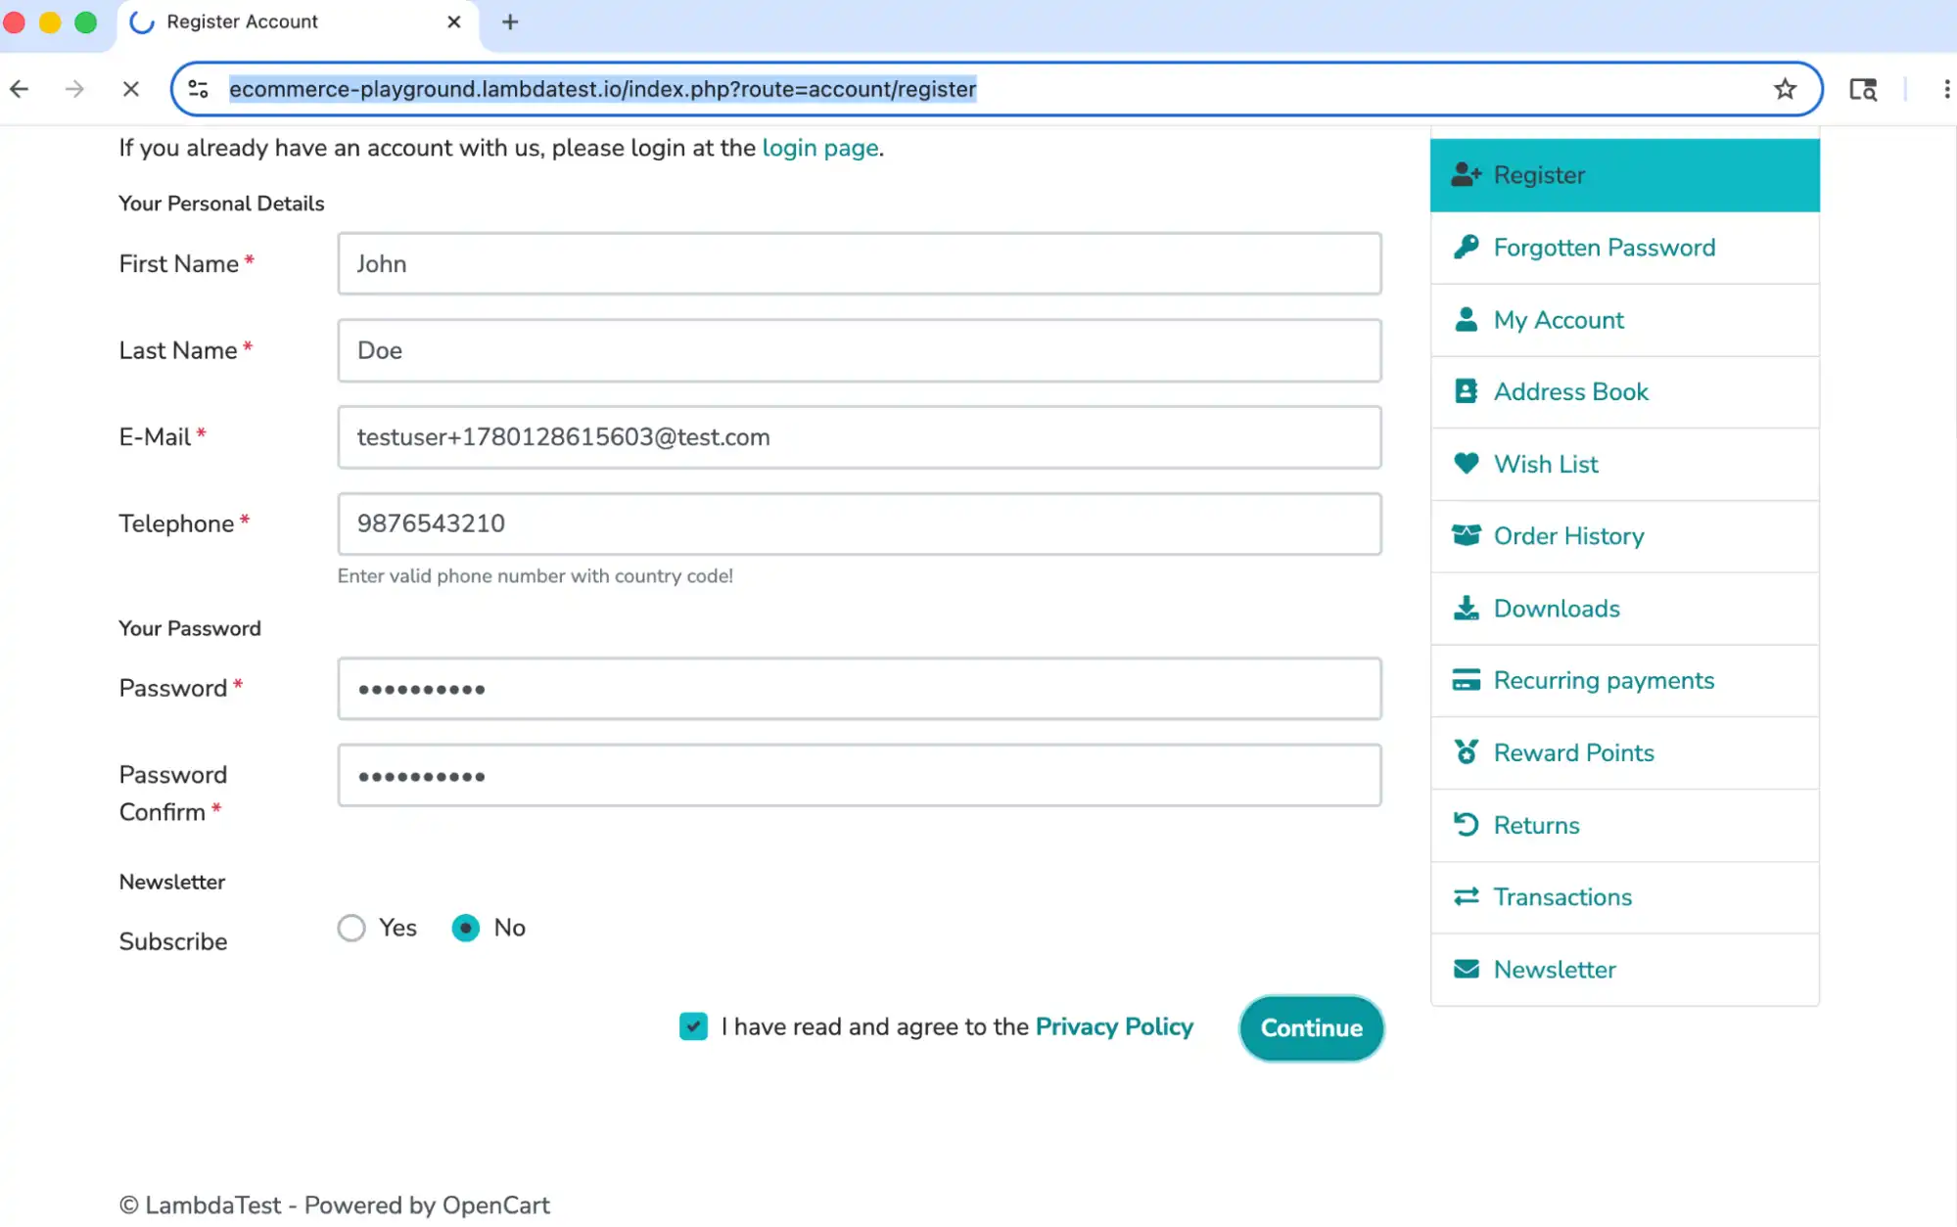The width and height of the screenshot is (1957, 1227).
Task: Click the 'Subscribe' label
Action: click(x=173, y=941)
